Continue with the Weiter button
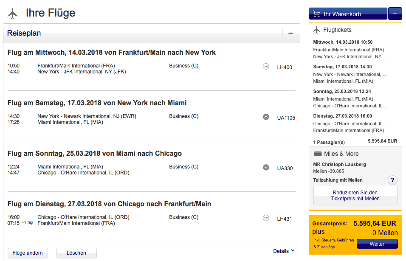The height and width of the screenshot is (261, 406). tap(377, 244)
